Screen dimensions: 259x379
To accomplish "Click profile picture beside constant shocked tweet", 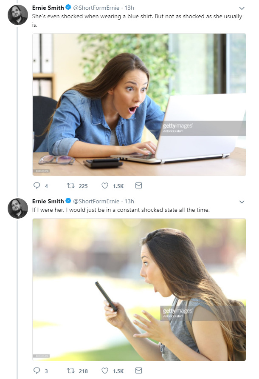I will 18,208.
